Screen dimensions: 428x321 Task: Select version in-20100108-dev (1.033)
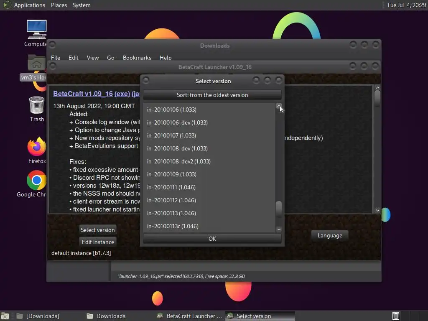(x=209, y=148)
